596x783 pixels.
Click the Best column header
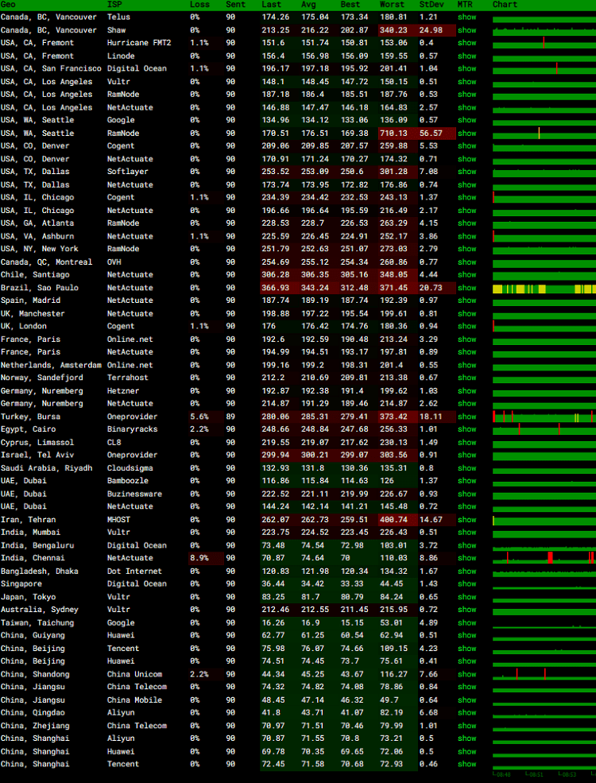(350, 5)
